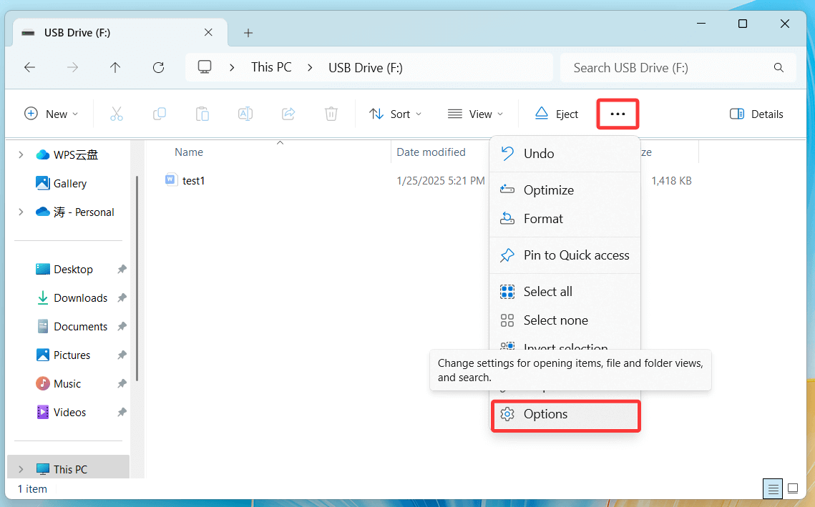815x507 pixels.
Task: Eject the USB drive
Action: tap(556, 113)
